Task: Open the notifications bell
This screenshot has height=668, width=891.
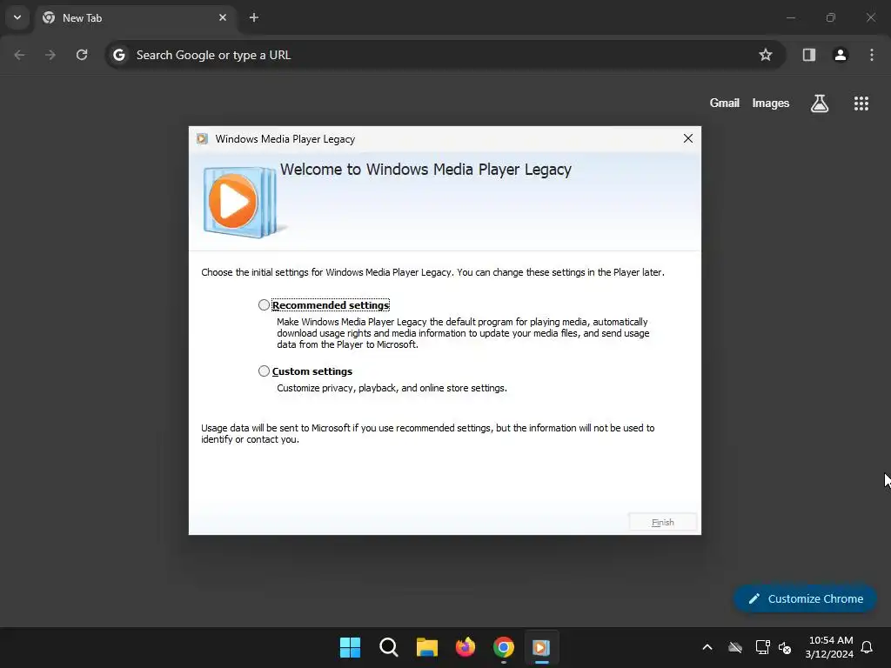Action: (x=867, y=647)
